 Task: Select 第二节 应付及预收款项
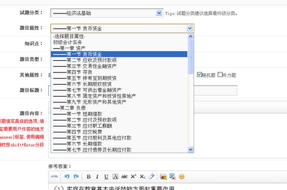(119, 120)
